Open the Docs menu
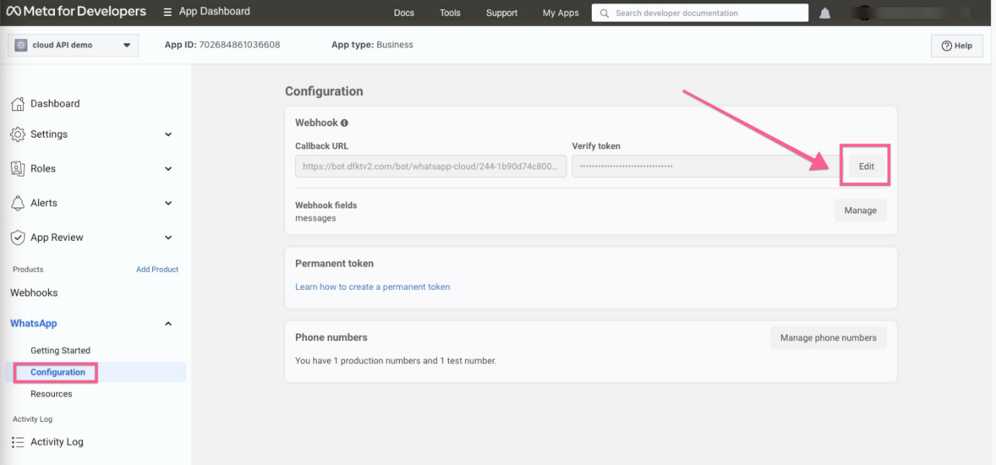The image size is (996, 465). pos(404,13)
